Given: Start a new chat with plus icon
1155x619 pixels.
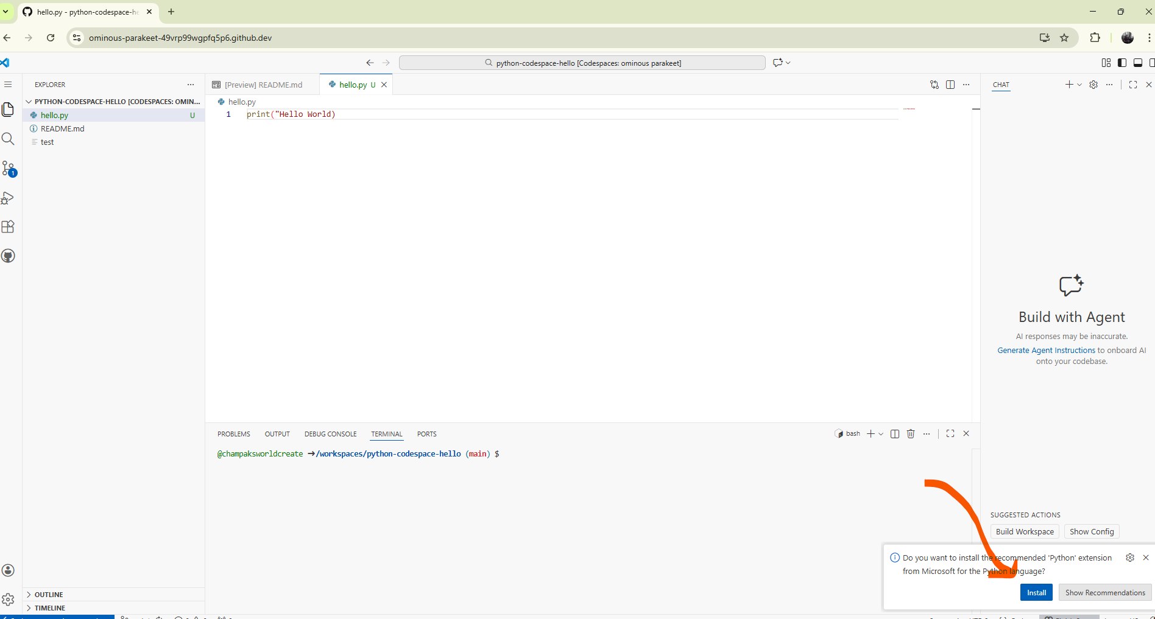Looking at the screenshot, I should point(1069,85).
